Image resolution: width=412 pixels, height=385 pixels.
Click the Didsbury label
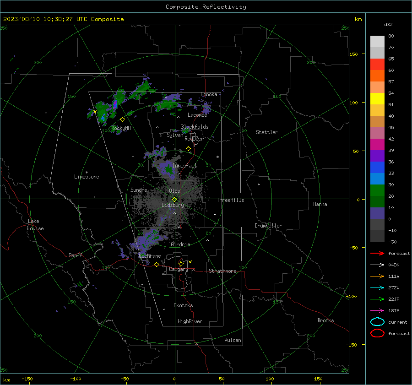pos(173,205)
